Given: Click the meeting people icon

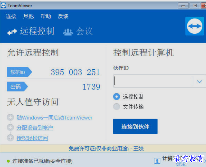Looking at the screenshot, I should [x=68, y=32].
